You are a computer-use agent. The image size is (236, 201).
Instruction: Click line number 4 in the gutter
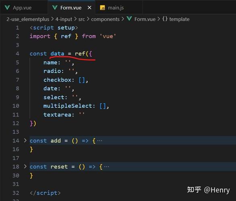click(17, 53)
